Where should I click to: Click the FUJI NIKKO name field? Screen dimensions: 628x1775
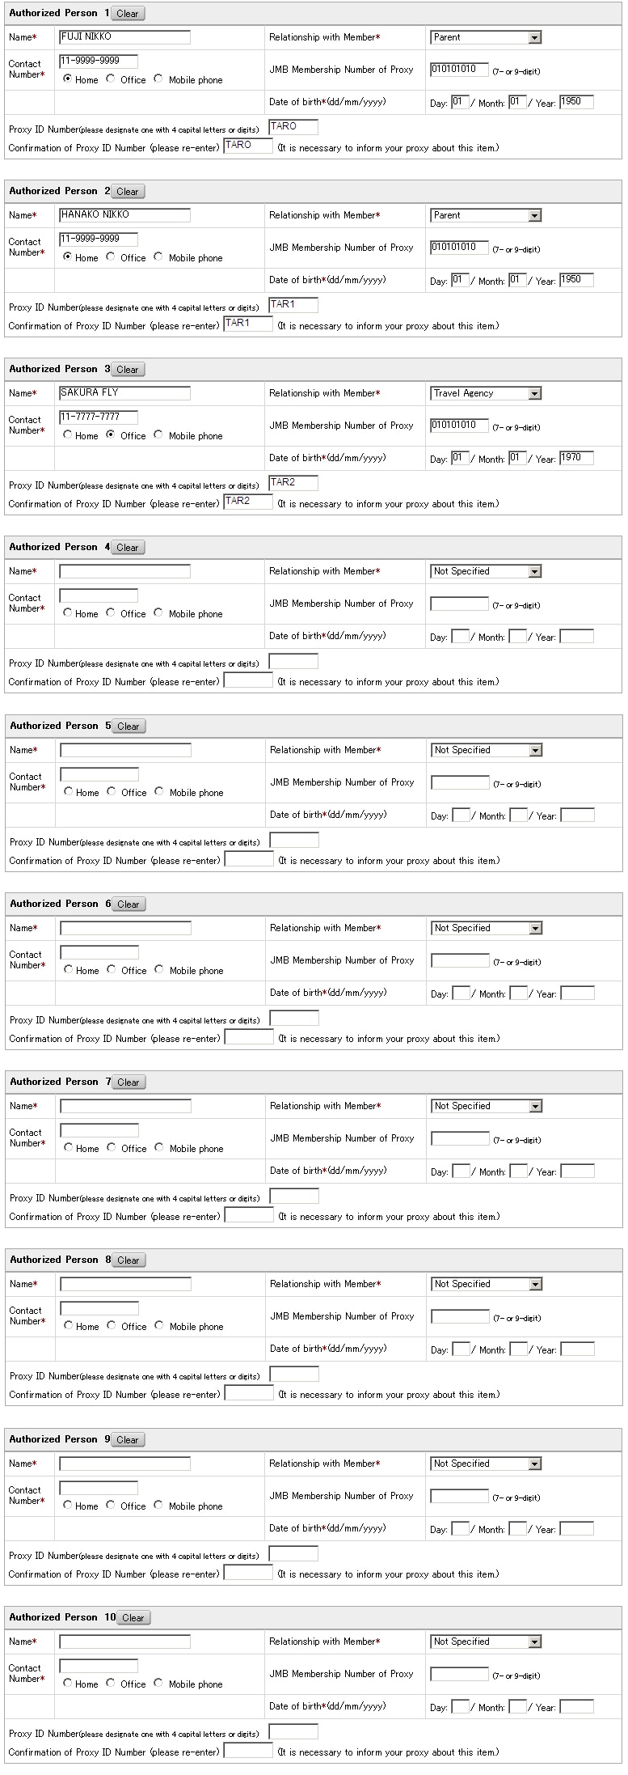[x=124, y=37]
